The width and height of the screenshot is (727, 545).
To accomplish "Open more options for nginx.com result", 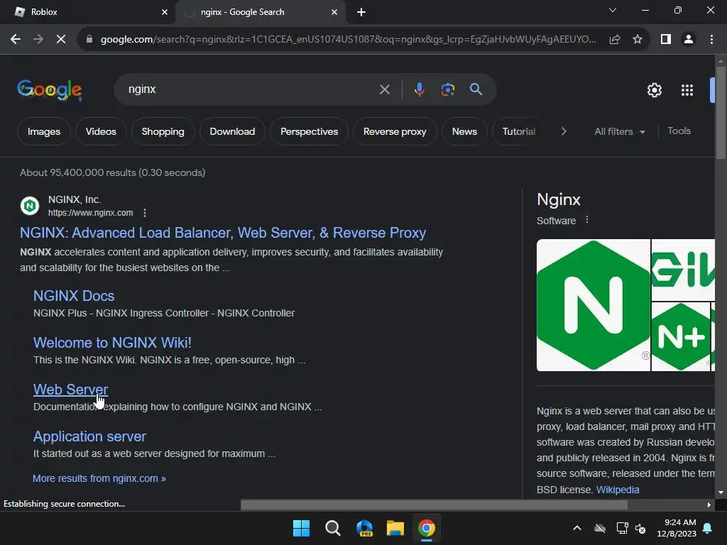I will [145, 213].
